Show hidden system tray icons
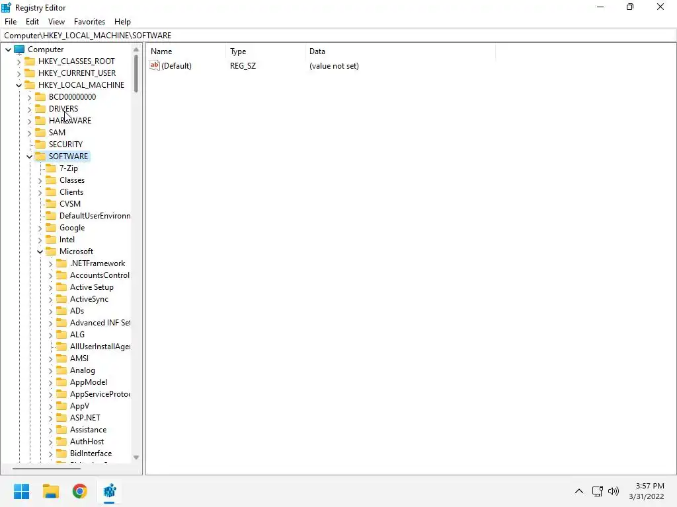The width and height of the screenshot is (677, 507). pyautogui.click(x=579, y=491)
